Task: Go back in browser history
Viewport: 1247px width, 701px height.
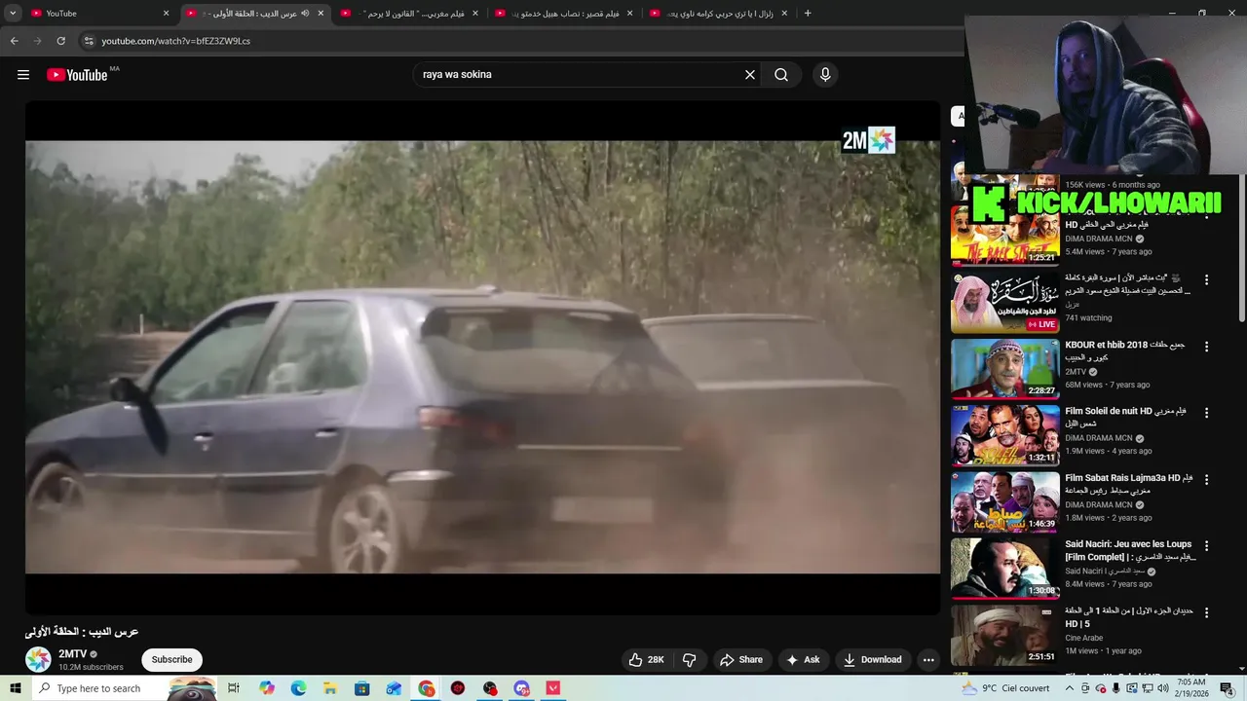Action: (x=14, y=41)
